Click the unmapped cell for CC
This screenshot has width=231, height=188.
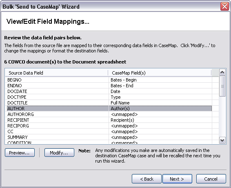(160, 131)
